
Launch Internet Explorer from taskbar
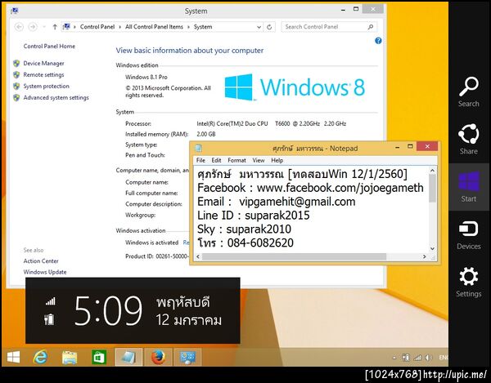(x=40, y=357)
